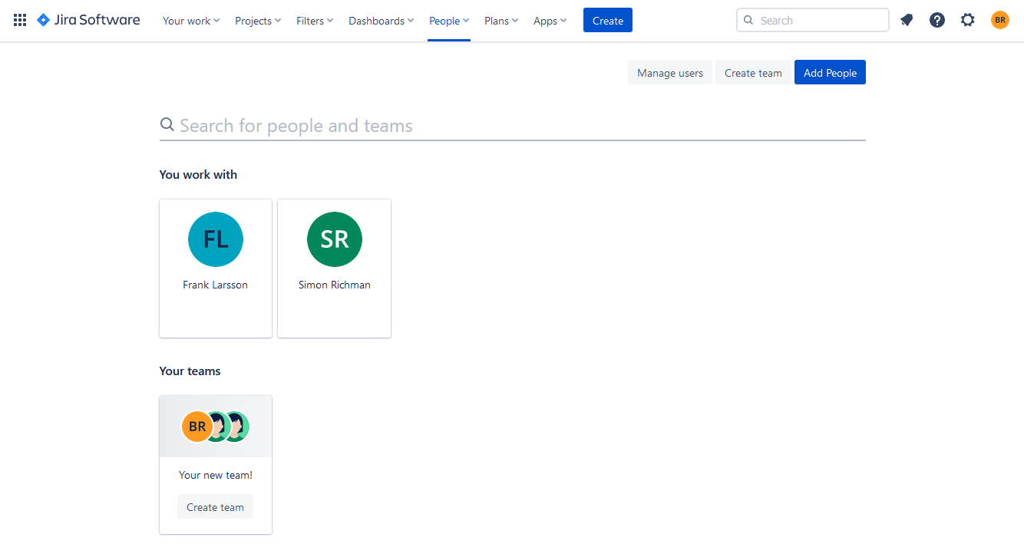
Task: Expand the Filters dropdown
Action: [314, 21]
